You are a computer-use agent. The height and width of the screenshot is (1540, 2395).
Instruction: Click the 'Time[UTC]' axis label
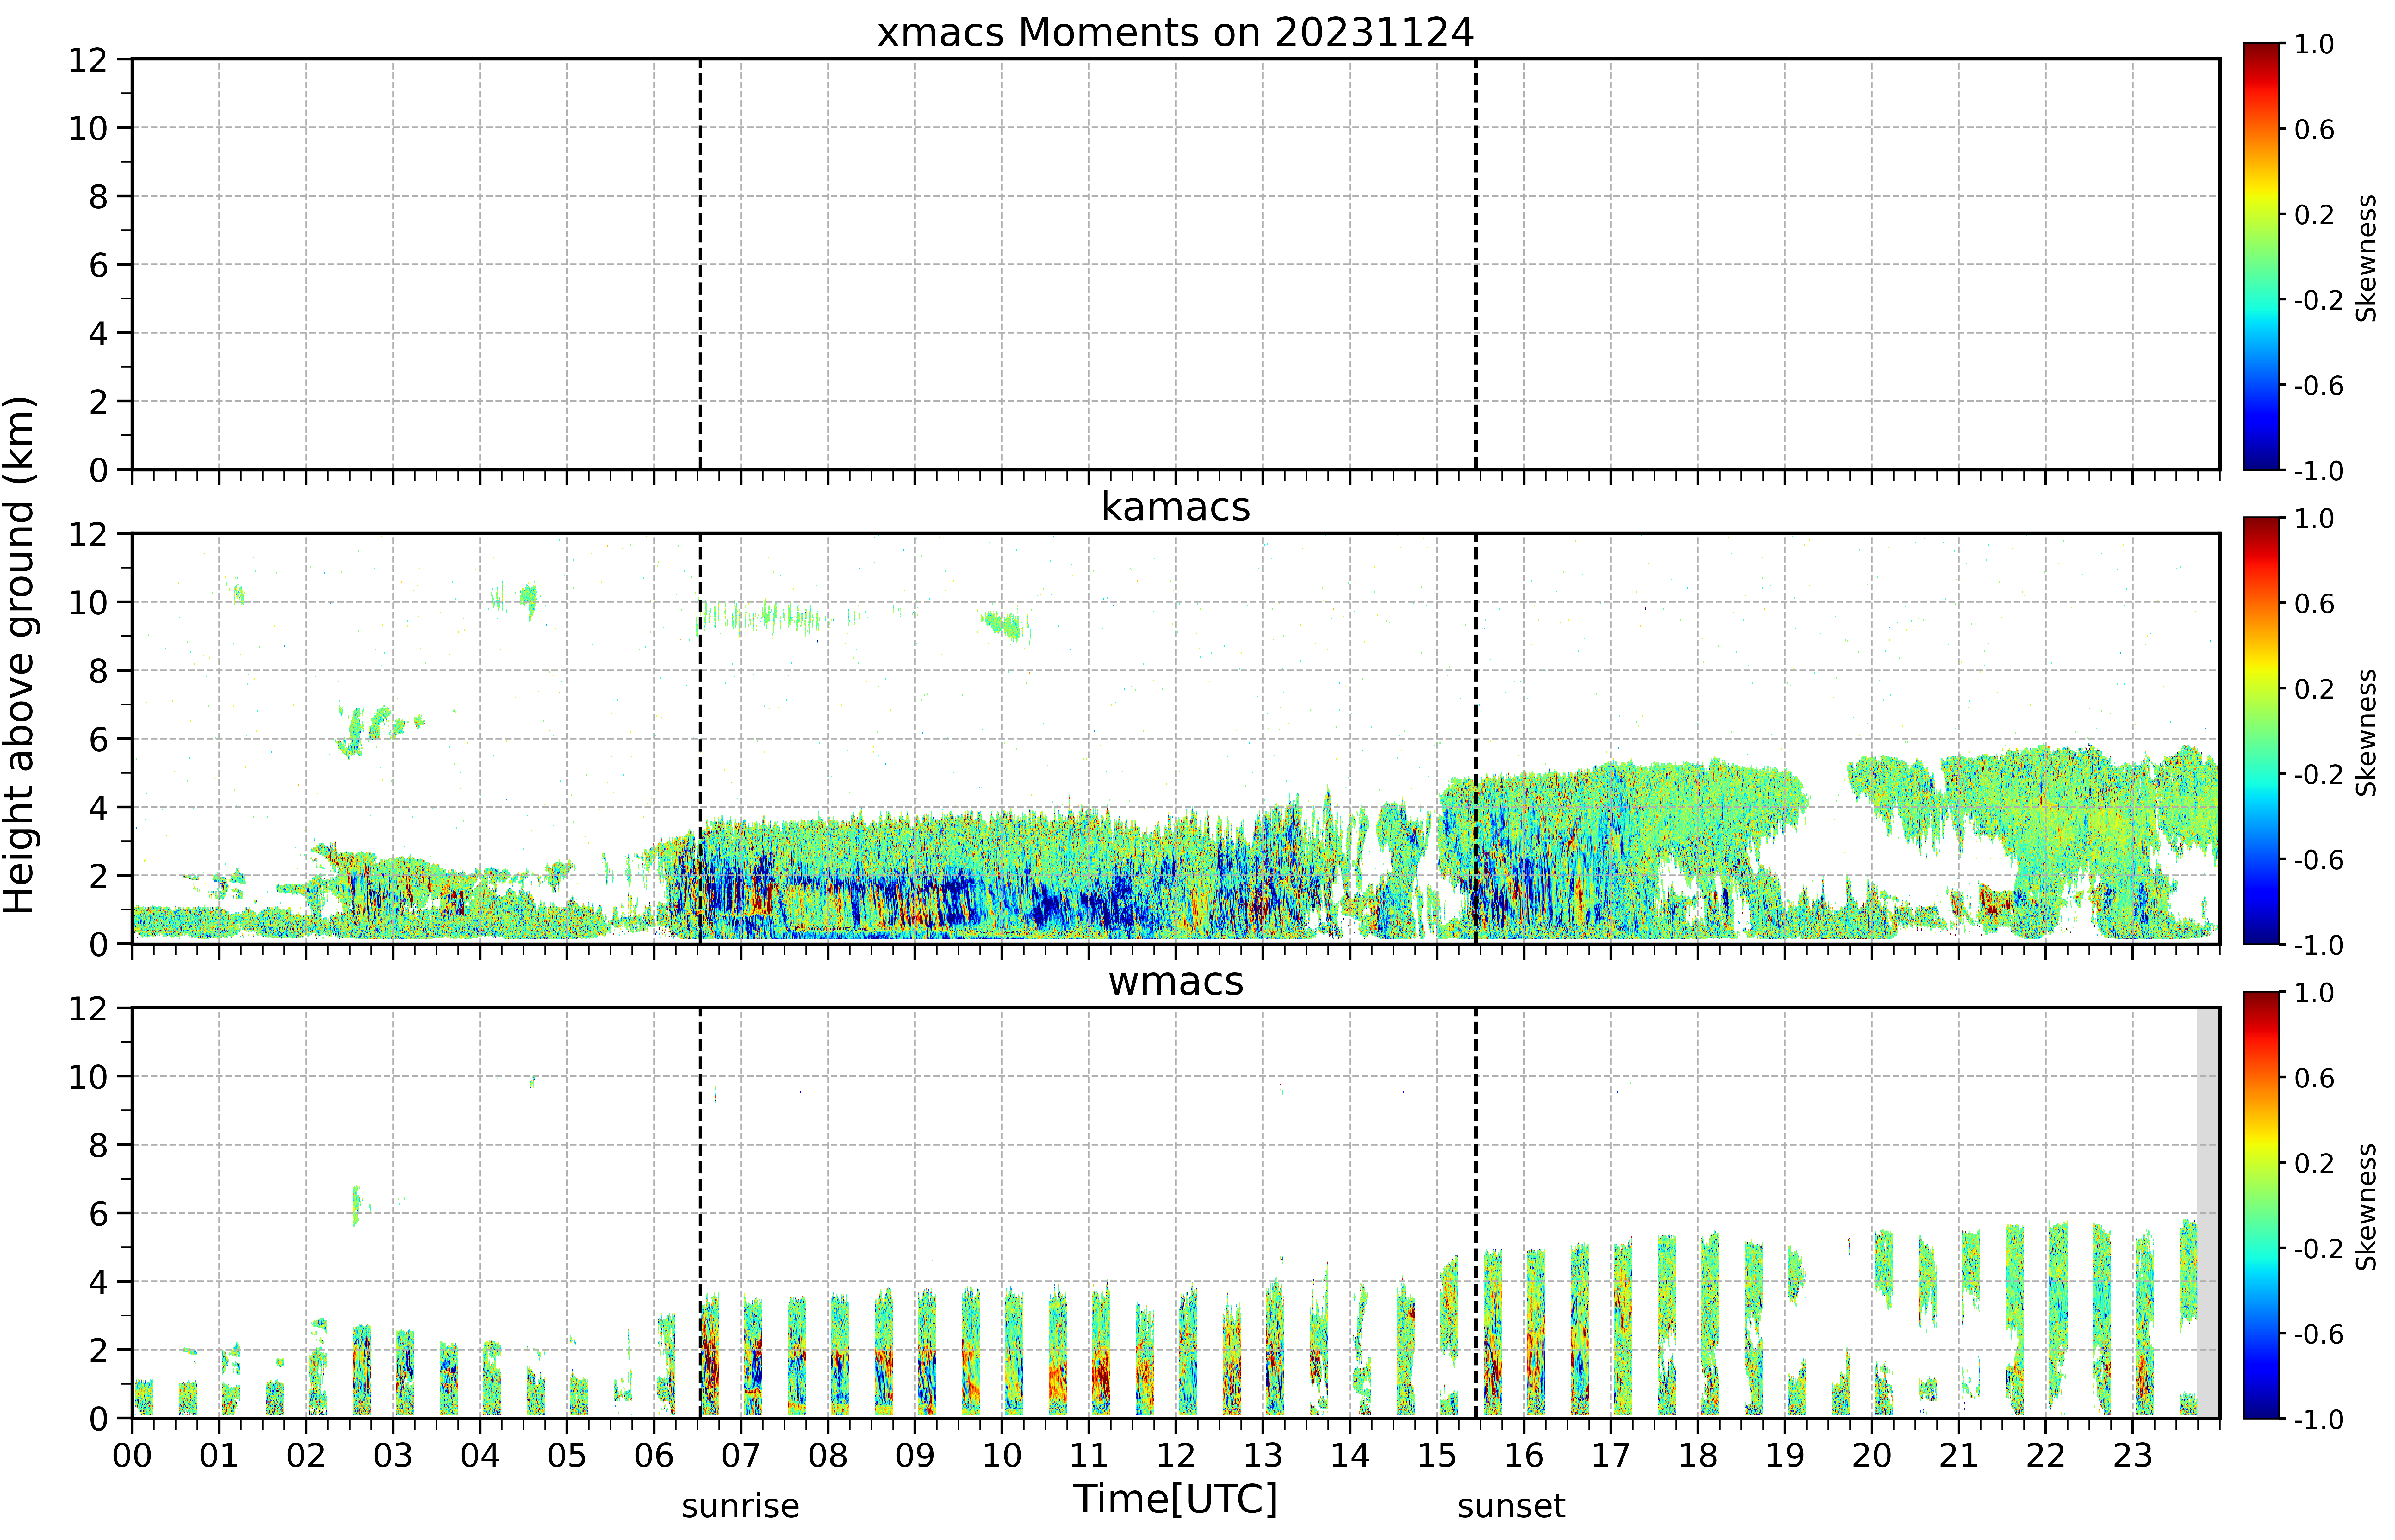1176,1499
